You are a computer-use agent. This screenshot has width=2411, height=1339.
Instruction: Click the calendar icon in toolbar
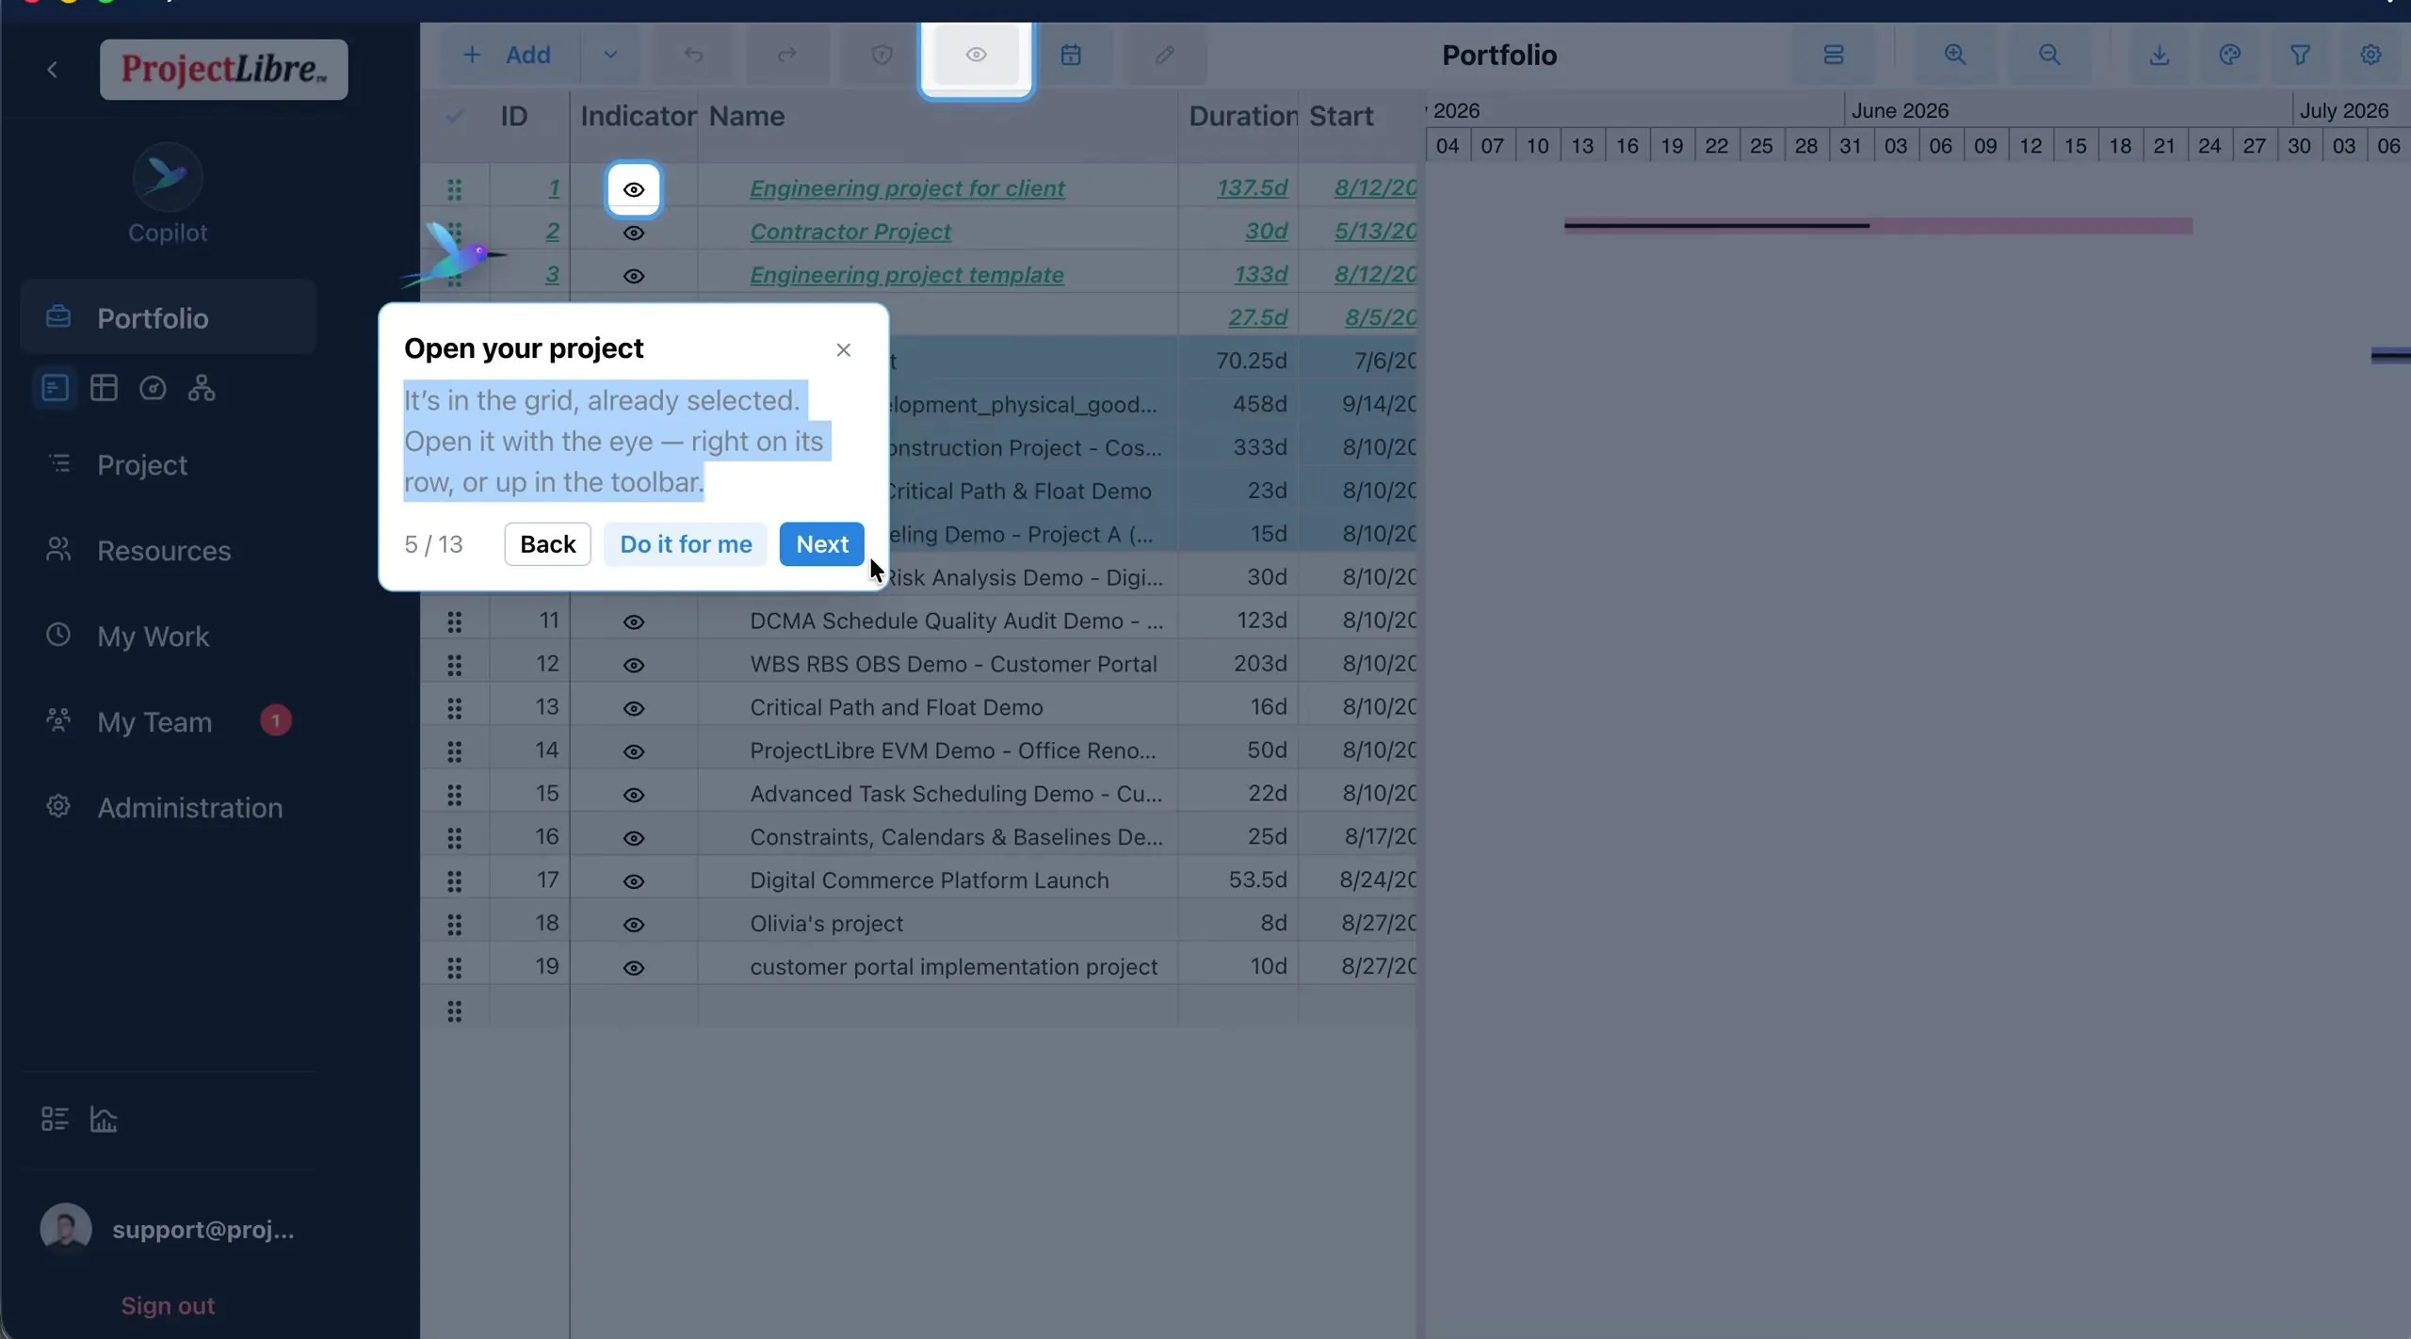(x=1071, y=55)
